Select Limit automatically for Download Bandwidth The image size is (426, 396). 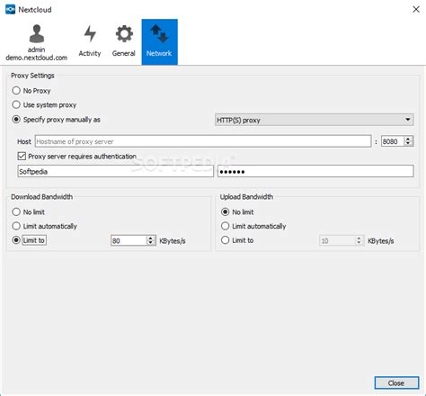pyautogui.click(x=44, y=226)
